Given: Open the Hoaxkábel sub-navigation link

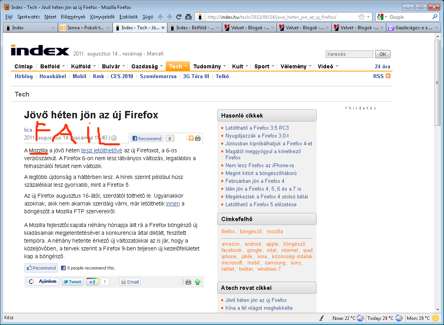Looking at the screenshot, I should (53, 76).
